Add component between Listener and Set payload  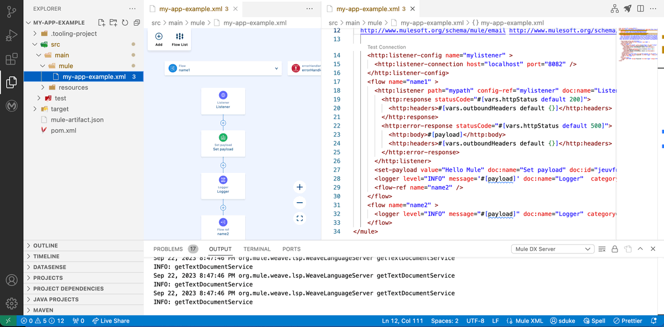(x=223, y=123)
